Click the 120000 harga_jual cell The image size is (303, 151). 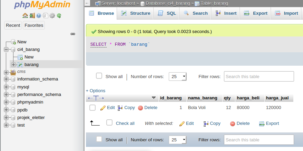point(273,108)
